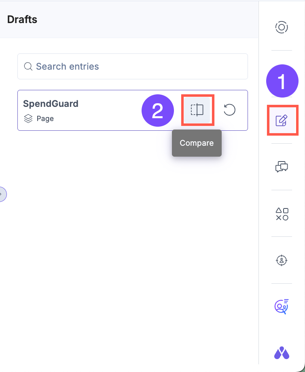Screen dimensions: 305x372
Task: Click the Compare icon on the SpendGuard entry
Action: pyautogui.click(x=197, y=110)
